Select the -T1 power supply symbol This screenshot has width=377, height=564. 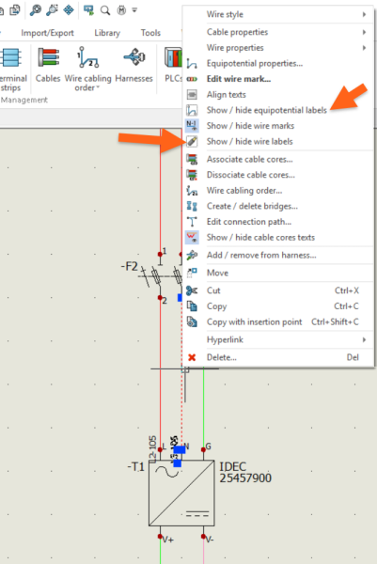tap(181, 493)
